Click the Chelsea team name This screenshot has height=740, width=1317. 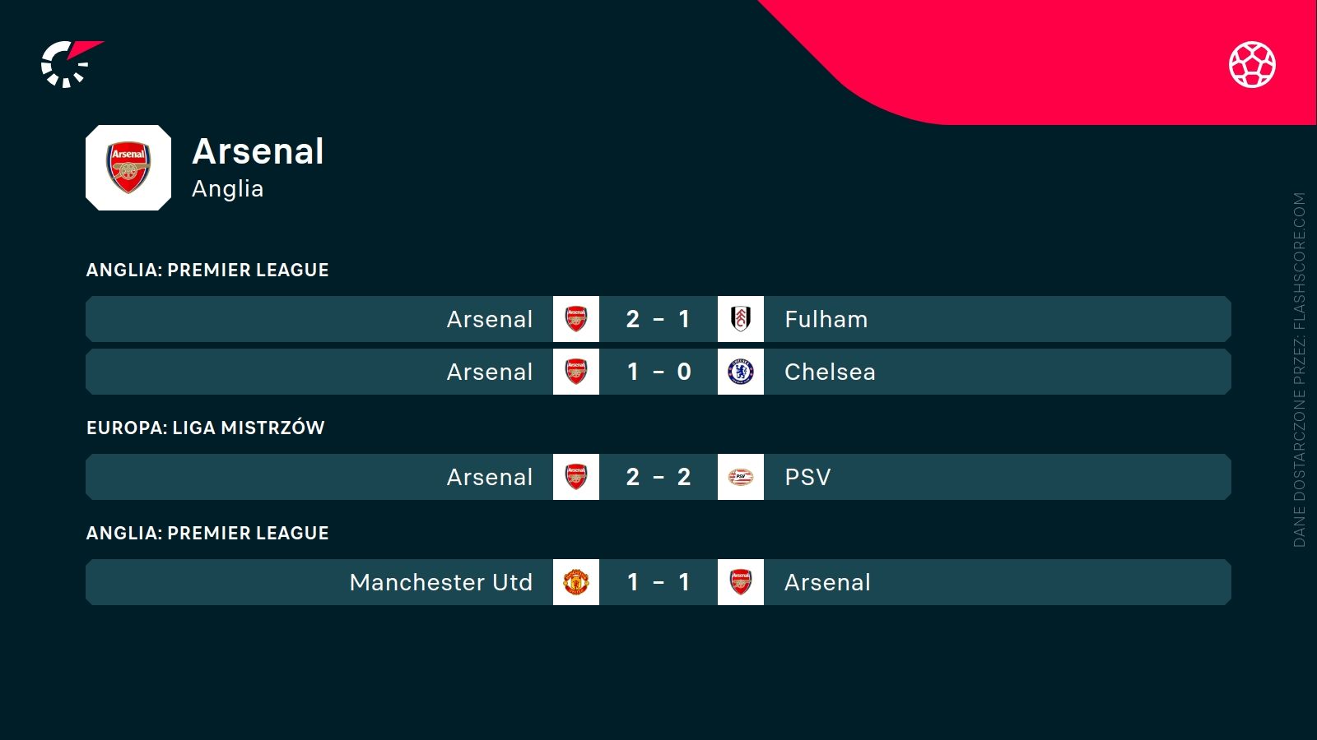(x=830, y=372)
